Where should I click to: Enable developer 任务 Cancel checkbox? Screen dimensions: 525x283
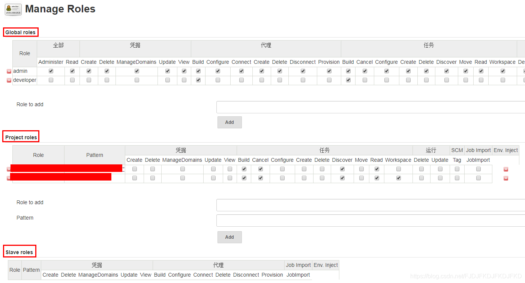click(365, 80)
